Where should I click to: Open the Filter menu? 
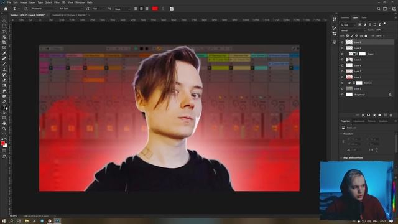57,2
